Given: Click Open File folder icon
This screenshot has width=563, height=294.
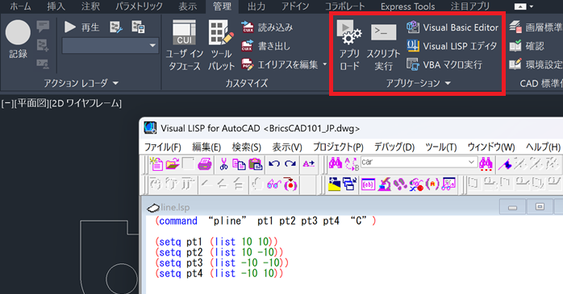Looking at the screenshot, I should (x=173, y=164).
